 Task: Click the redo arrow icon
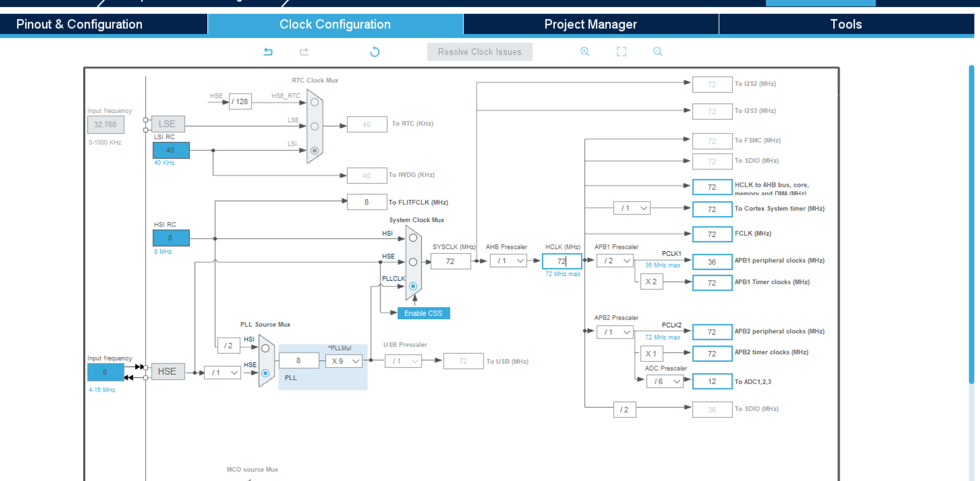[x=304, y=52]
